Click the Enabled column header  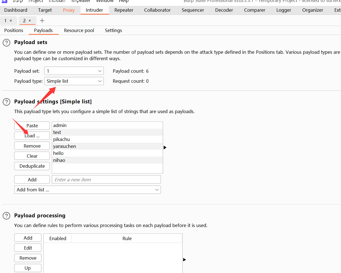58,238
